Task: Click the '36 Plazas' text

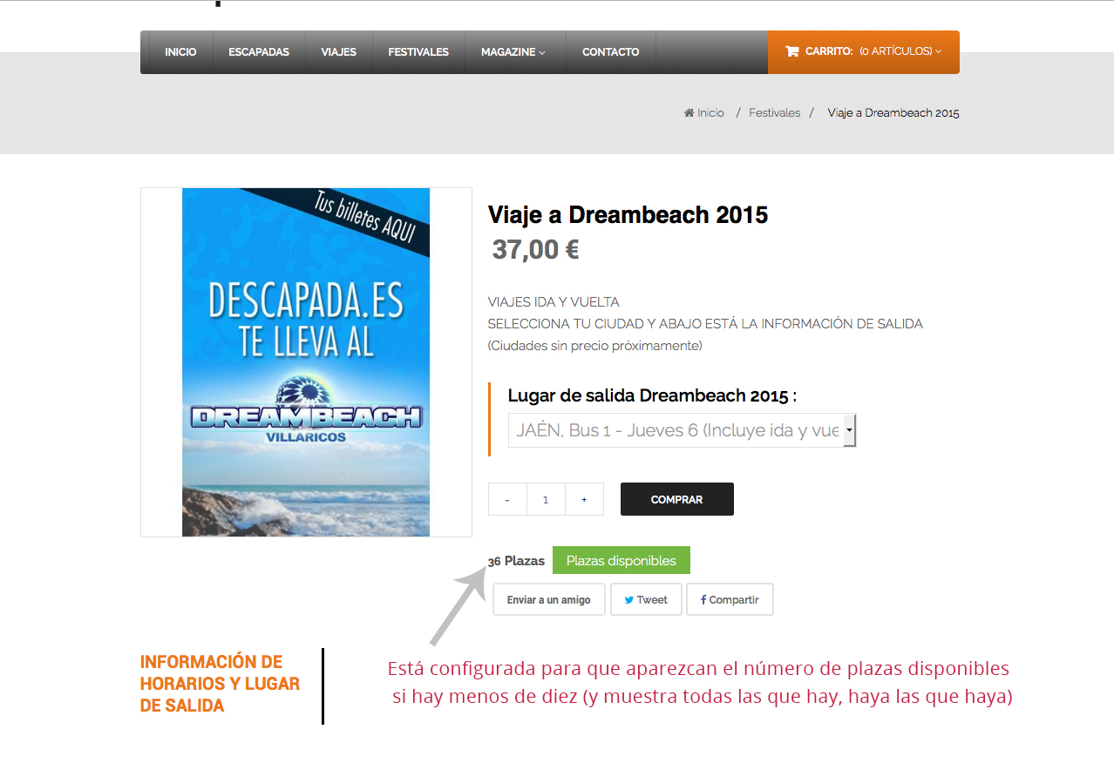Action: (x=516, y=561)
